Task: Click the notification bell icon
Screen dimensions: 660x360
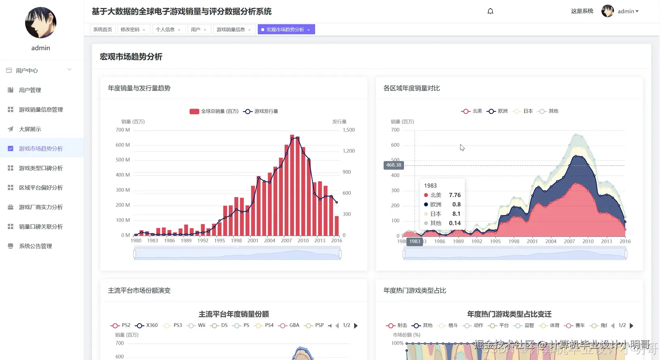Action: [x=490, y=11]
